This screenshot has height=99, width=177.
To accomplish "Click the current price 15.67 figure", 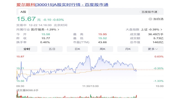I will [x=26, y=19].
